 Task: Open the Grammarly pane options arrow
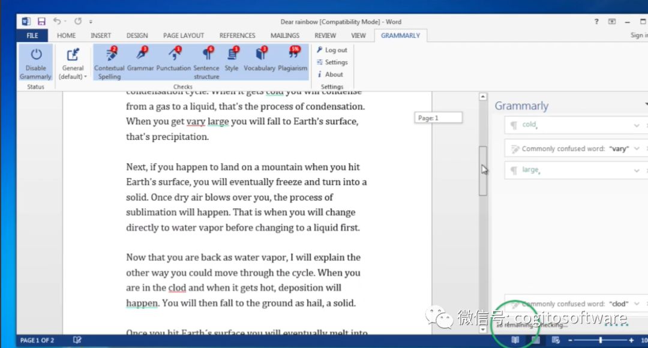646,104
